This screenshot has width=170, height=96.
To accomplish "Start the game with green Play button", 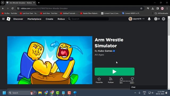I will (x=114, y=72).
